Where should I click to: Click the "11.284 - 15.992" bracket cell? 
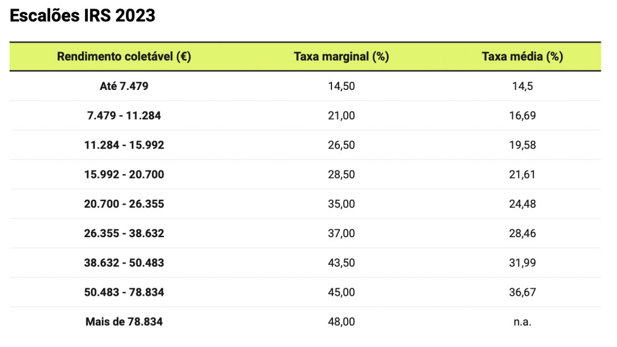pos(124,145)
